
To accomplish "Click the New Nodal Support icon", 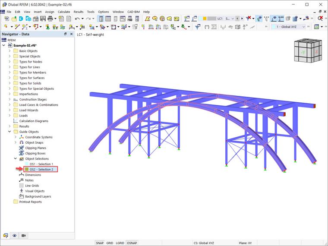I will [x=48, y=27].
